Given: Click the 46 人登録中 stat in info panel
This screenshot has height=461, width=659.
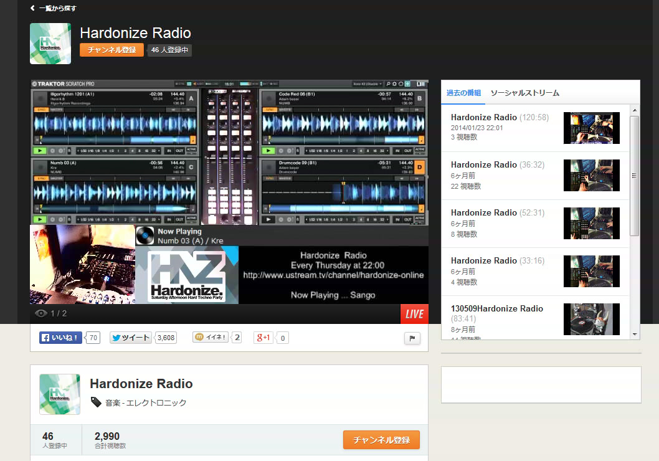Looking at the screenshot, I should pyautogui.click(x=55, y=440).
